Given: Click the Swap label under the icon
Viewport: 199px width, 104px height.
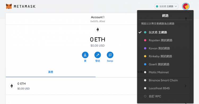Looking at the screenshot, I should point(110,61).
